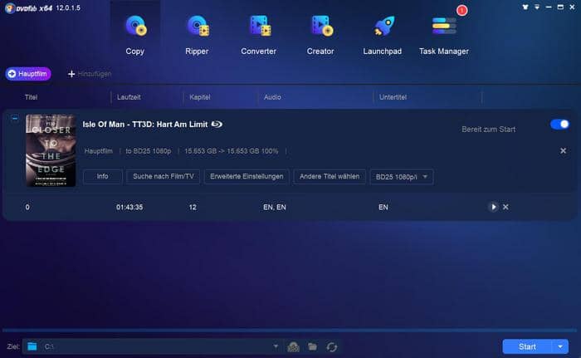The image size is (581, 358).
Task: Select the ISO image output icon
Action: tap(294, 347)
